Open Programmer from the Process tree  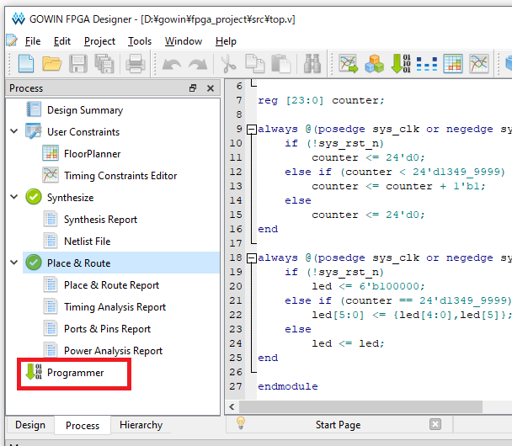[75, 373]
